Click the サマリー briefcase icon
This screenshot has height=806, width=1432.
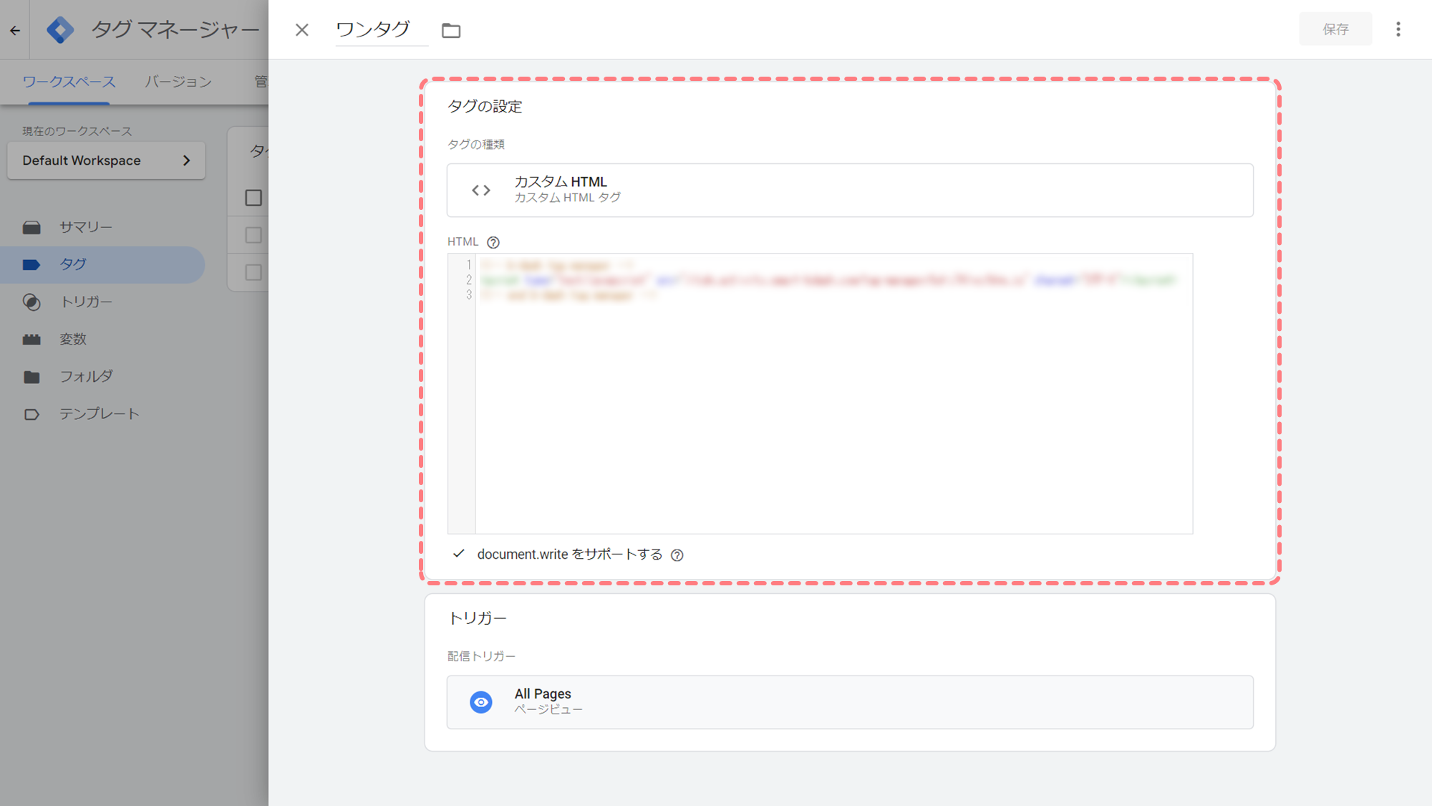tap(32, 228)
